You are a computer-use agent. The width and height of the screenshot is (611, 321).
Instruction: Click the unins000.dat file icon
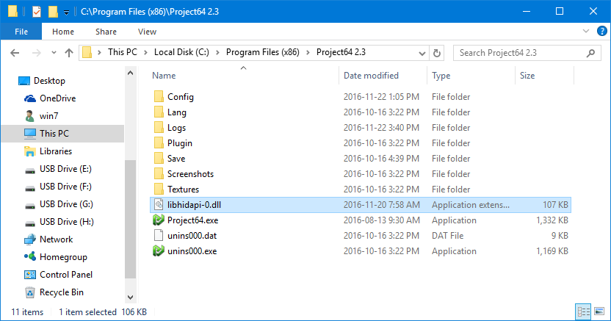click(159, 235)
